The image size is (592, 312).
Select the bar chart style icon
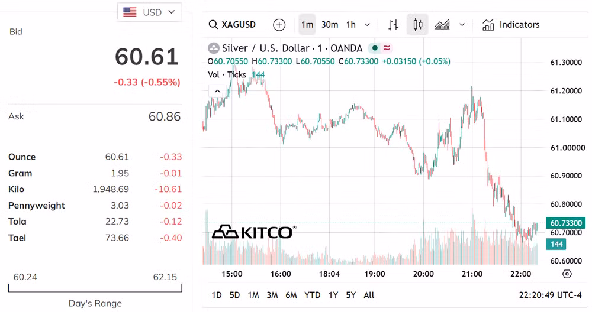click(393, 25)
